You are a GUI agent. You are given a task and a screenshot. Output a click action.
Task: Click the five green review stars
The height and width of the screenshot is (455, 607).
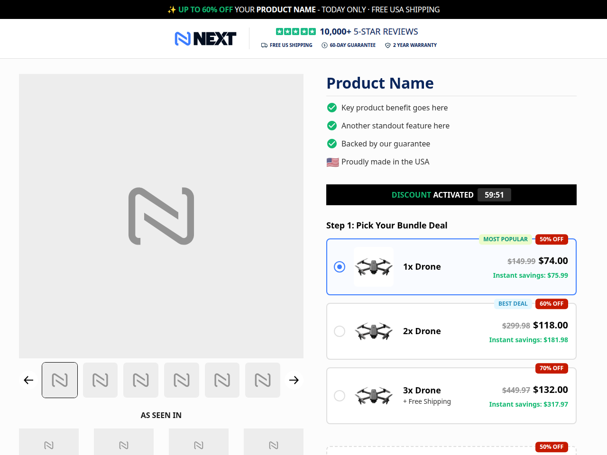click(x=296, y=32)
